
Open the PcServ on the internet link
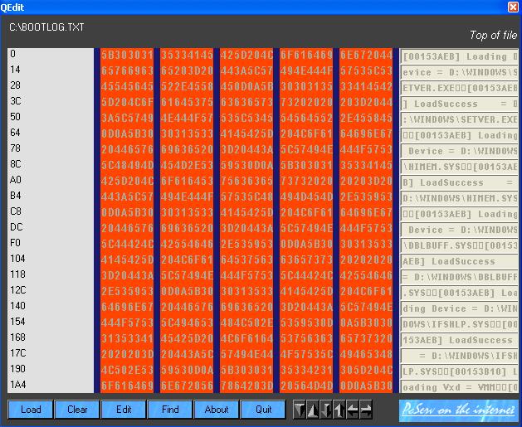pyautogui.click(x=459, y=410)
